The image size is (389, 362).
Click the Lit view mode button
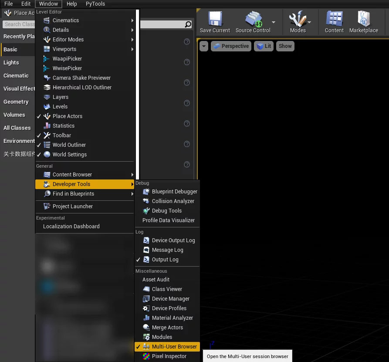(x=264, y=46)
